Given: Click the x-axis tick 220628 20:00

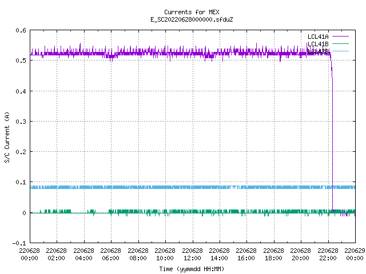Looking at the screenshot, I should point(300,255).
